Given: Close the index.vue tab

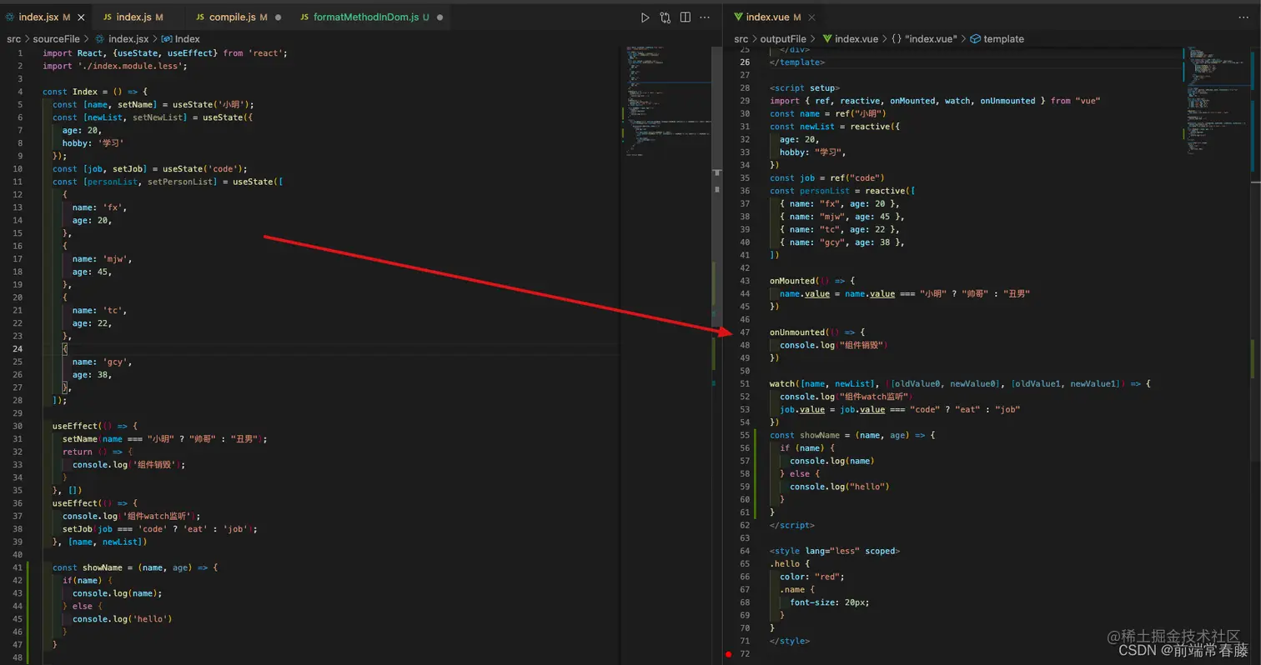Looking at the screenshot, I should coord(811,17).
